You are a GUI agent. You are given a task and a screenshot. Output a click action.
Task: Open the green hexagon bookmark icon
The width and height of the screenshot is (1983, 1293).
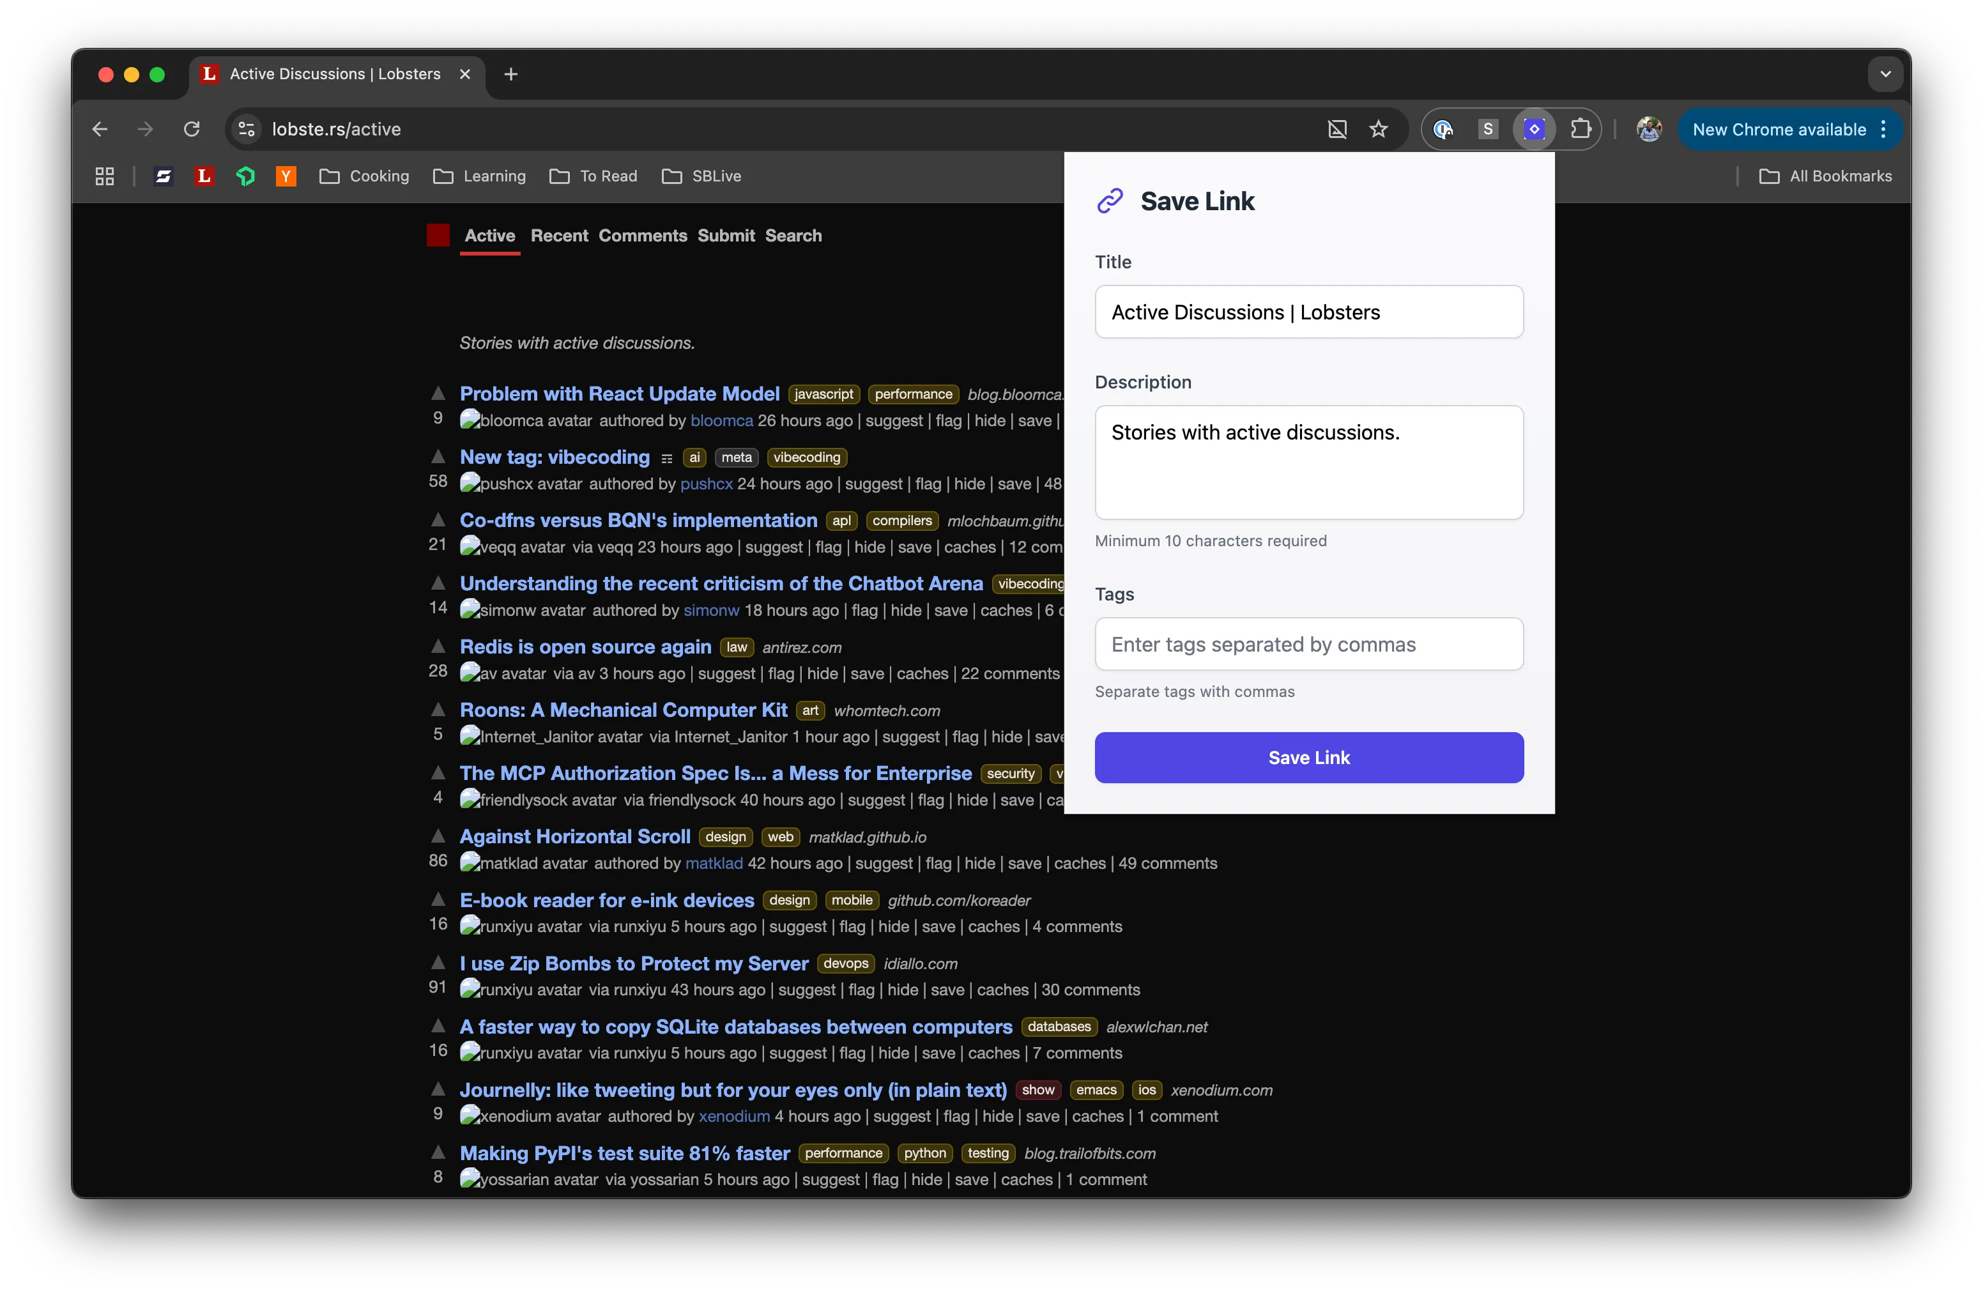pos(245,176)
